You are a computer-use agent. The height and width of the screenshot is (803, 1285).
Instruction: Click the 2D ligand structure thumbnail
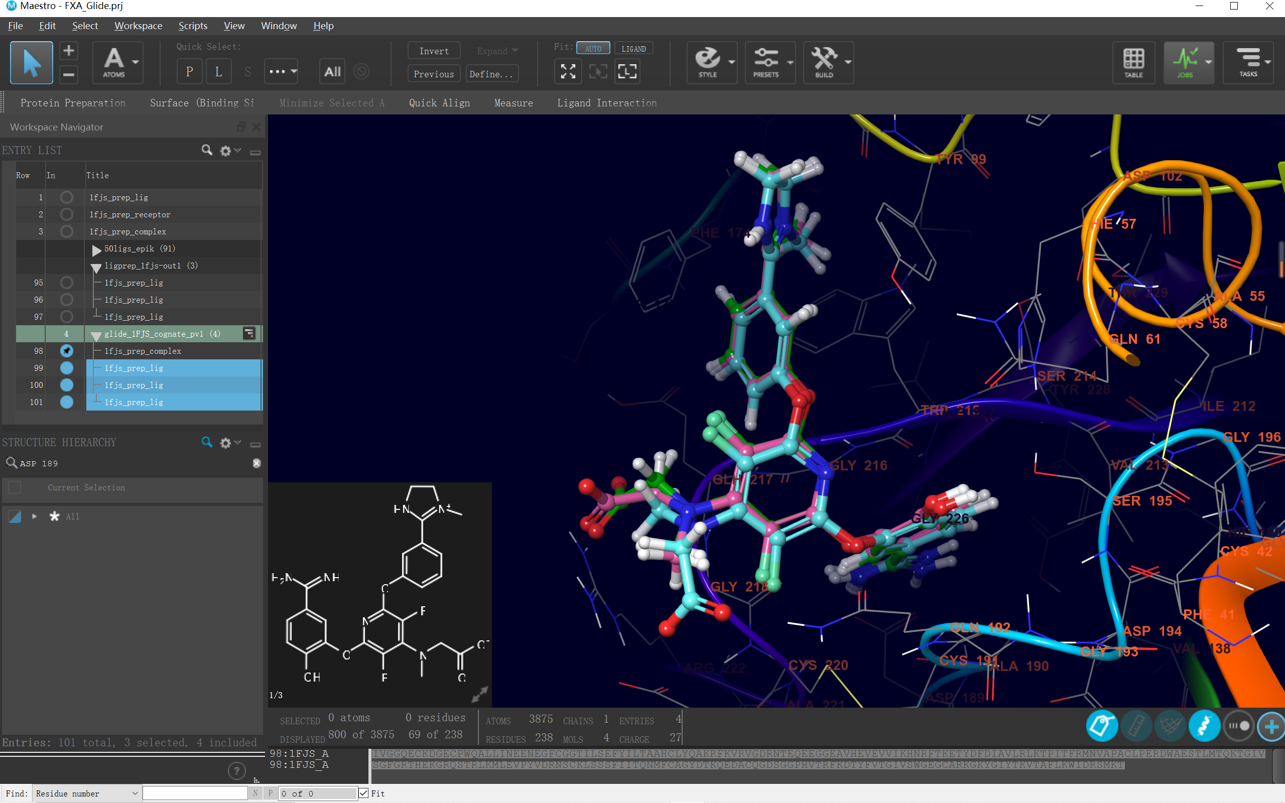click(x=379, y=590)
